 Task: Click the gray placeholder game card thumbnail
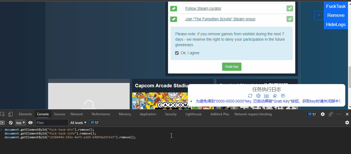tap(89, 96)
